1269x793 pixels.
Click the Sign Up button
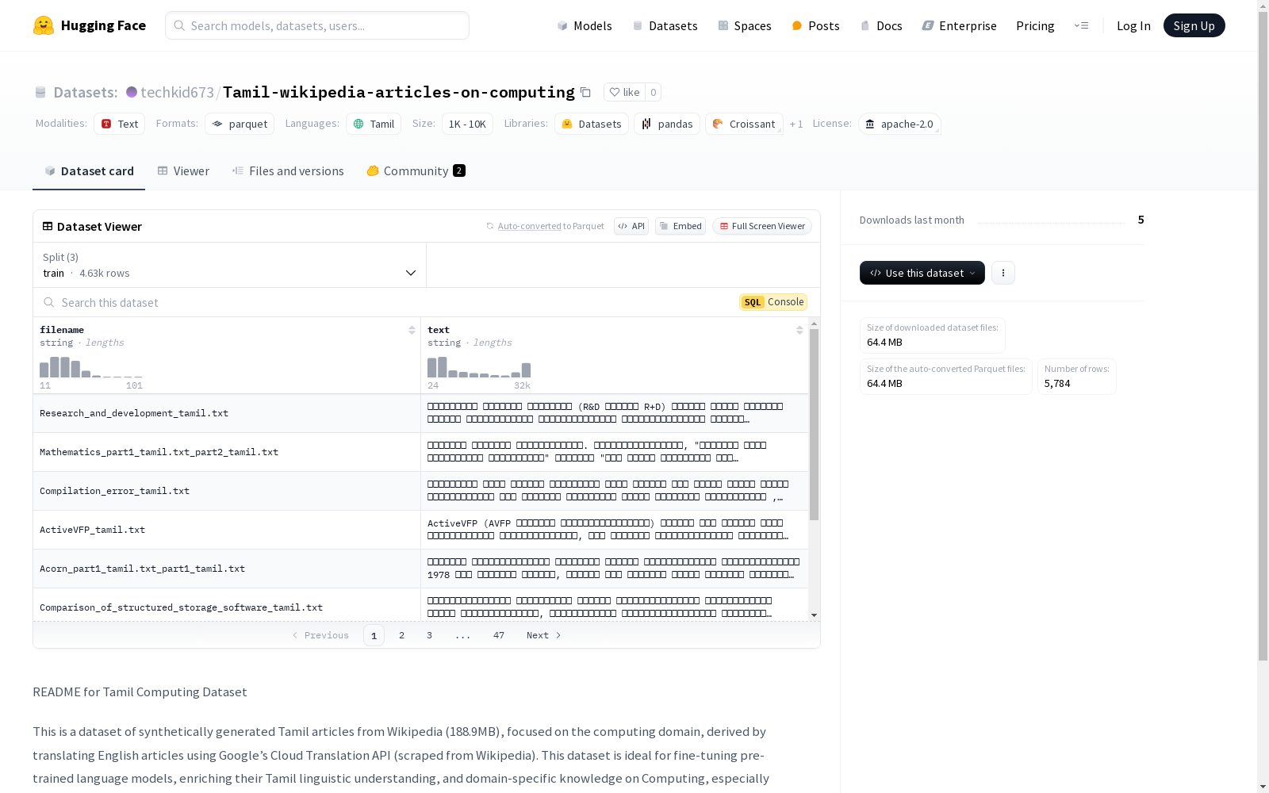click(1194, 25)
